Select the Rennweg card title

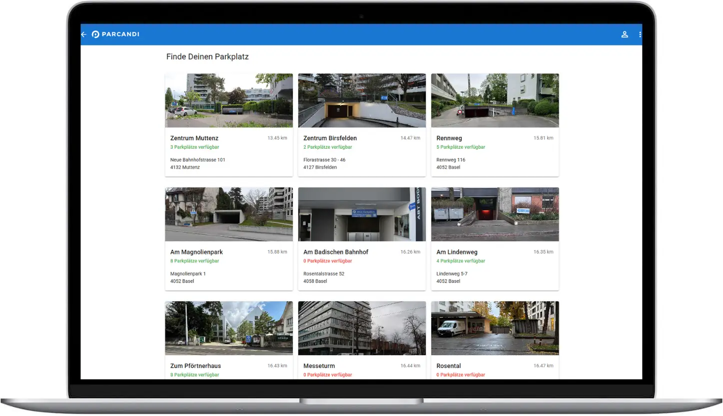pos(449,138)
